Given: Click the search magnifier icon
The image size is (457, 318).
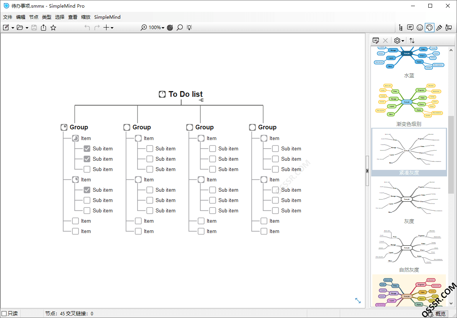Looking at the screenshot, I should click(x=180, y=28).
